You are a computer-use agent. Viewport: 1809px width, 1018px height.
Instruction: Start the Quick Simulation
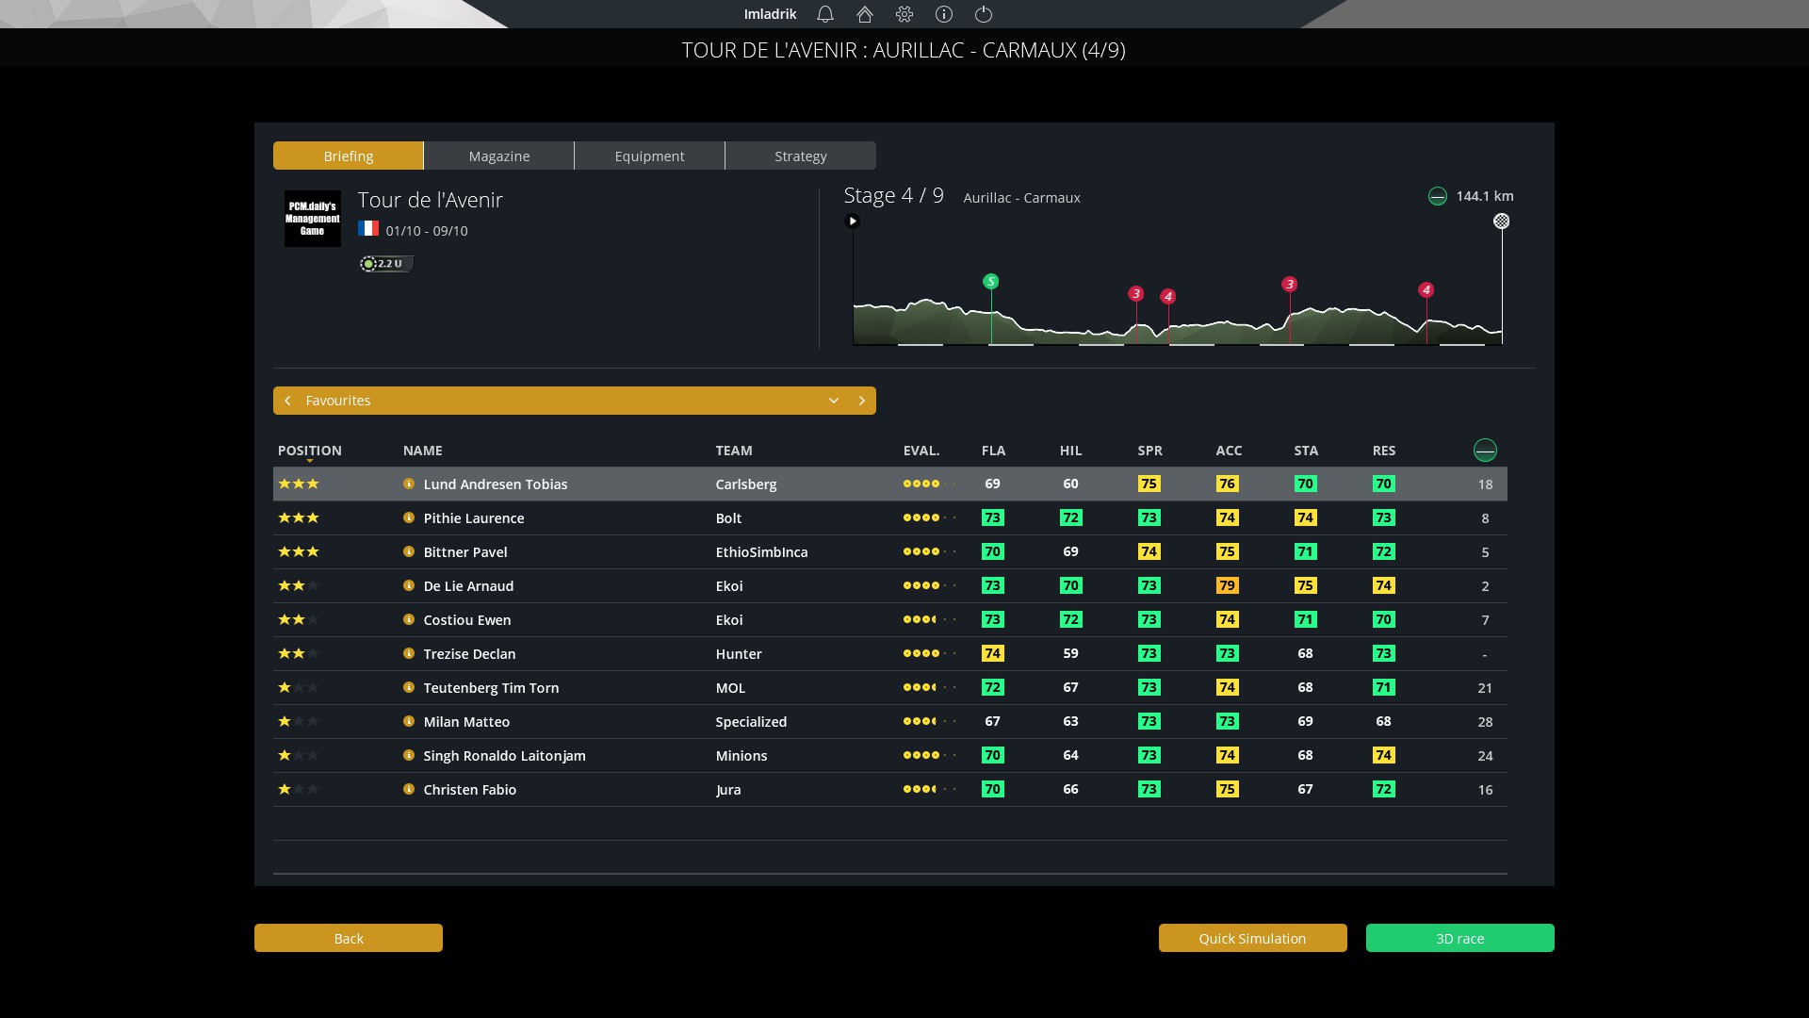[1253, 938]
